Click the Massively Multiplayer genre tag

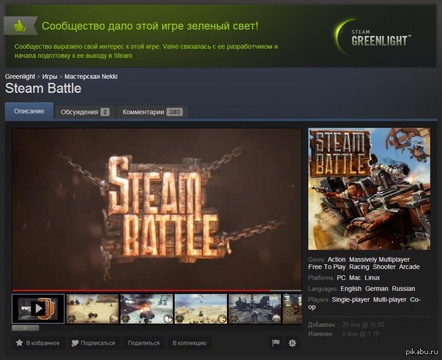click(x=379, y=259)
